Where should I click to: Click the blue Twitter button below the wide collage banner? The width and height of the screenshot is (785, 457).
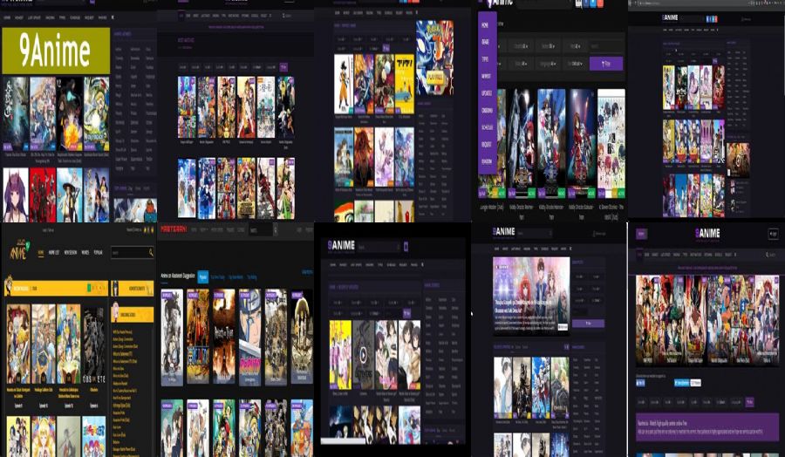tap(682, 383)
